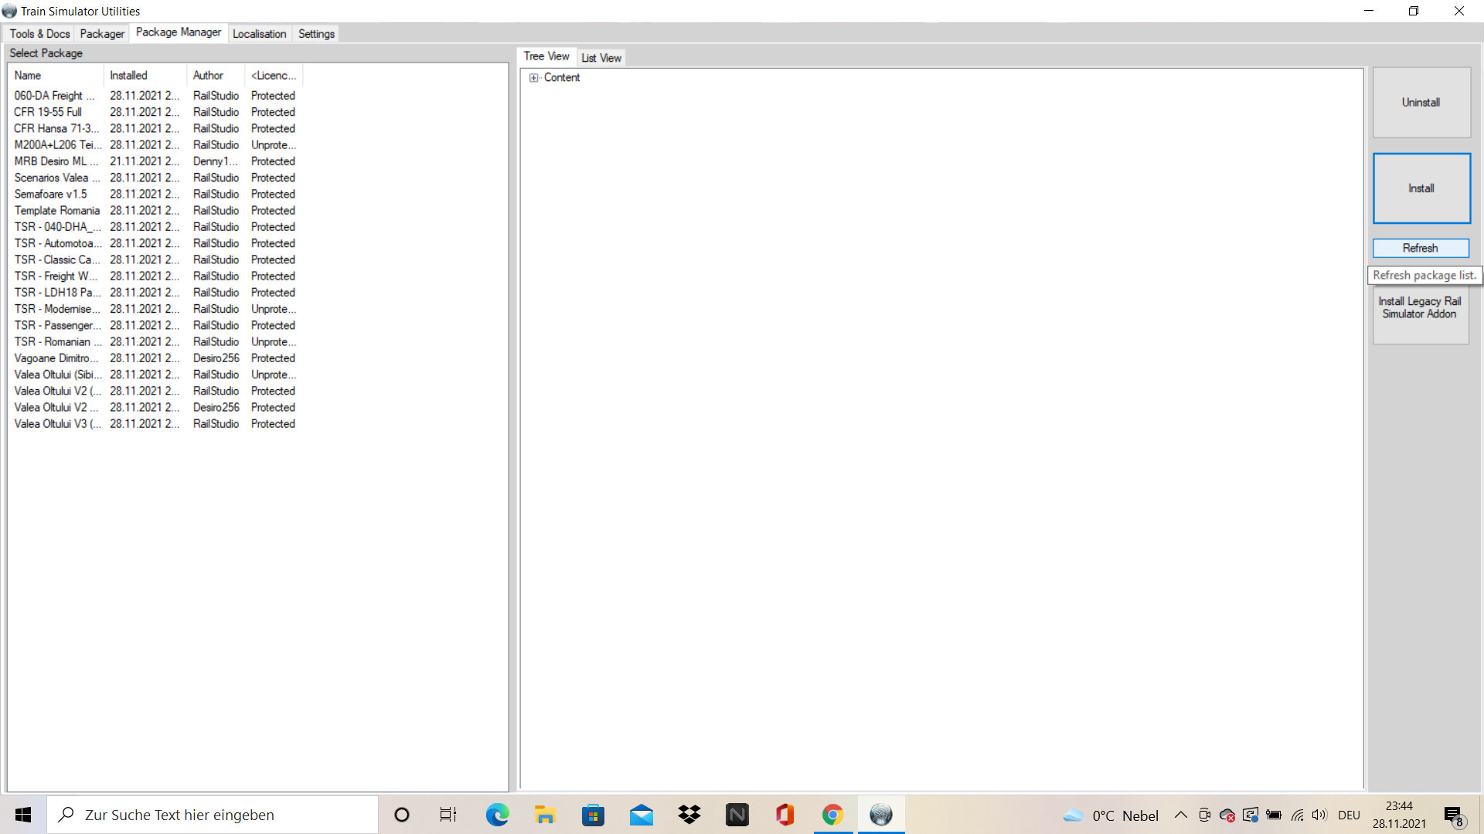Open Dropbox from the taskbar
The width and height of the screenshot is (1484, 834).
point(689,815)
